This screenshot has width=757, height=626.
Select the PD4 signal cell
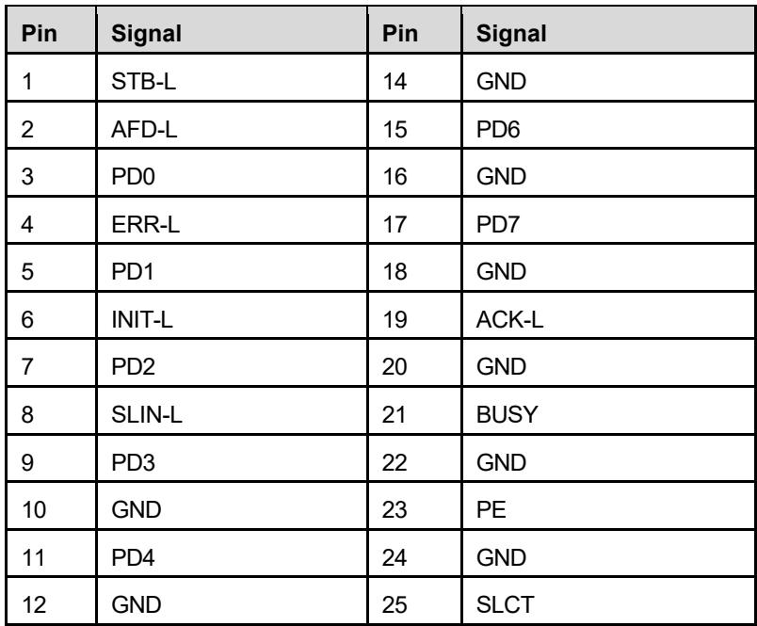[x=232, y=554]
